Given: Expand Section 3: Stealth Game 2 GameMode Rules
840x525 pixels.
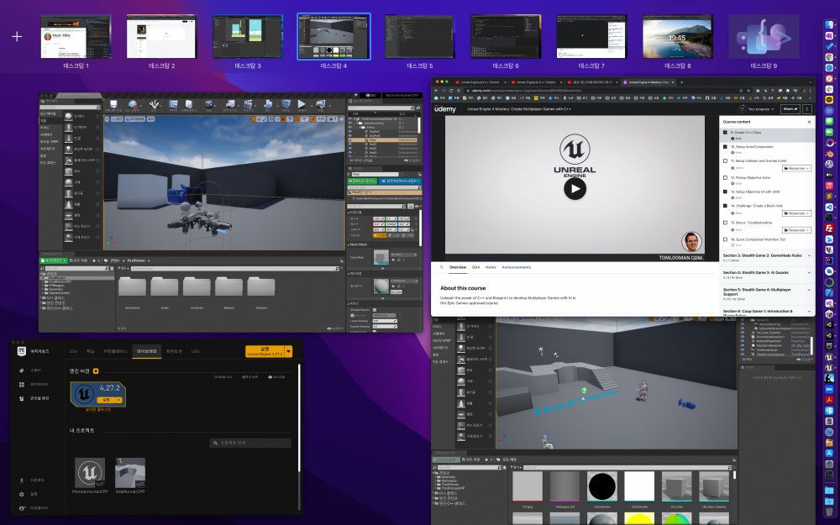Looking at the screenshot, I should 767,257.
